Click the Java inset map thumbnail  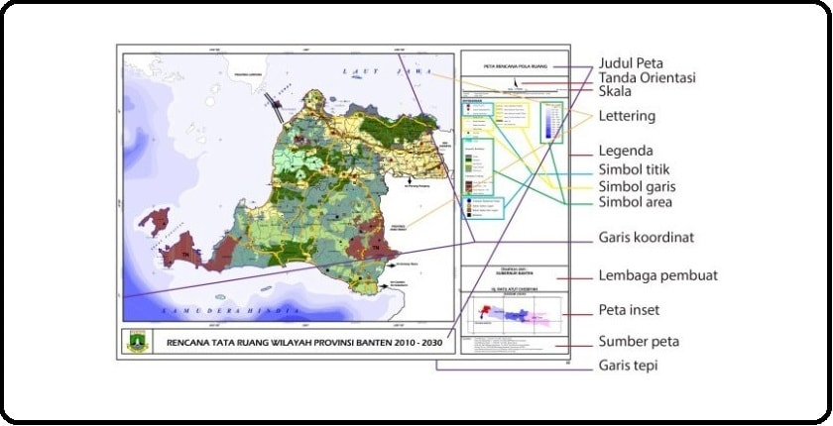[513, 315]
